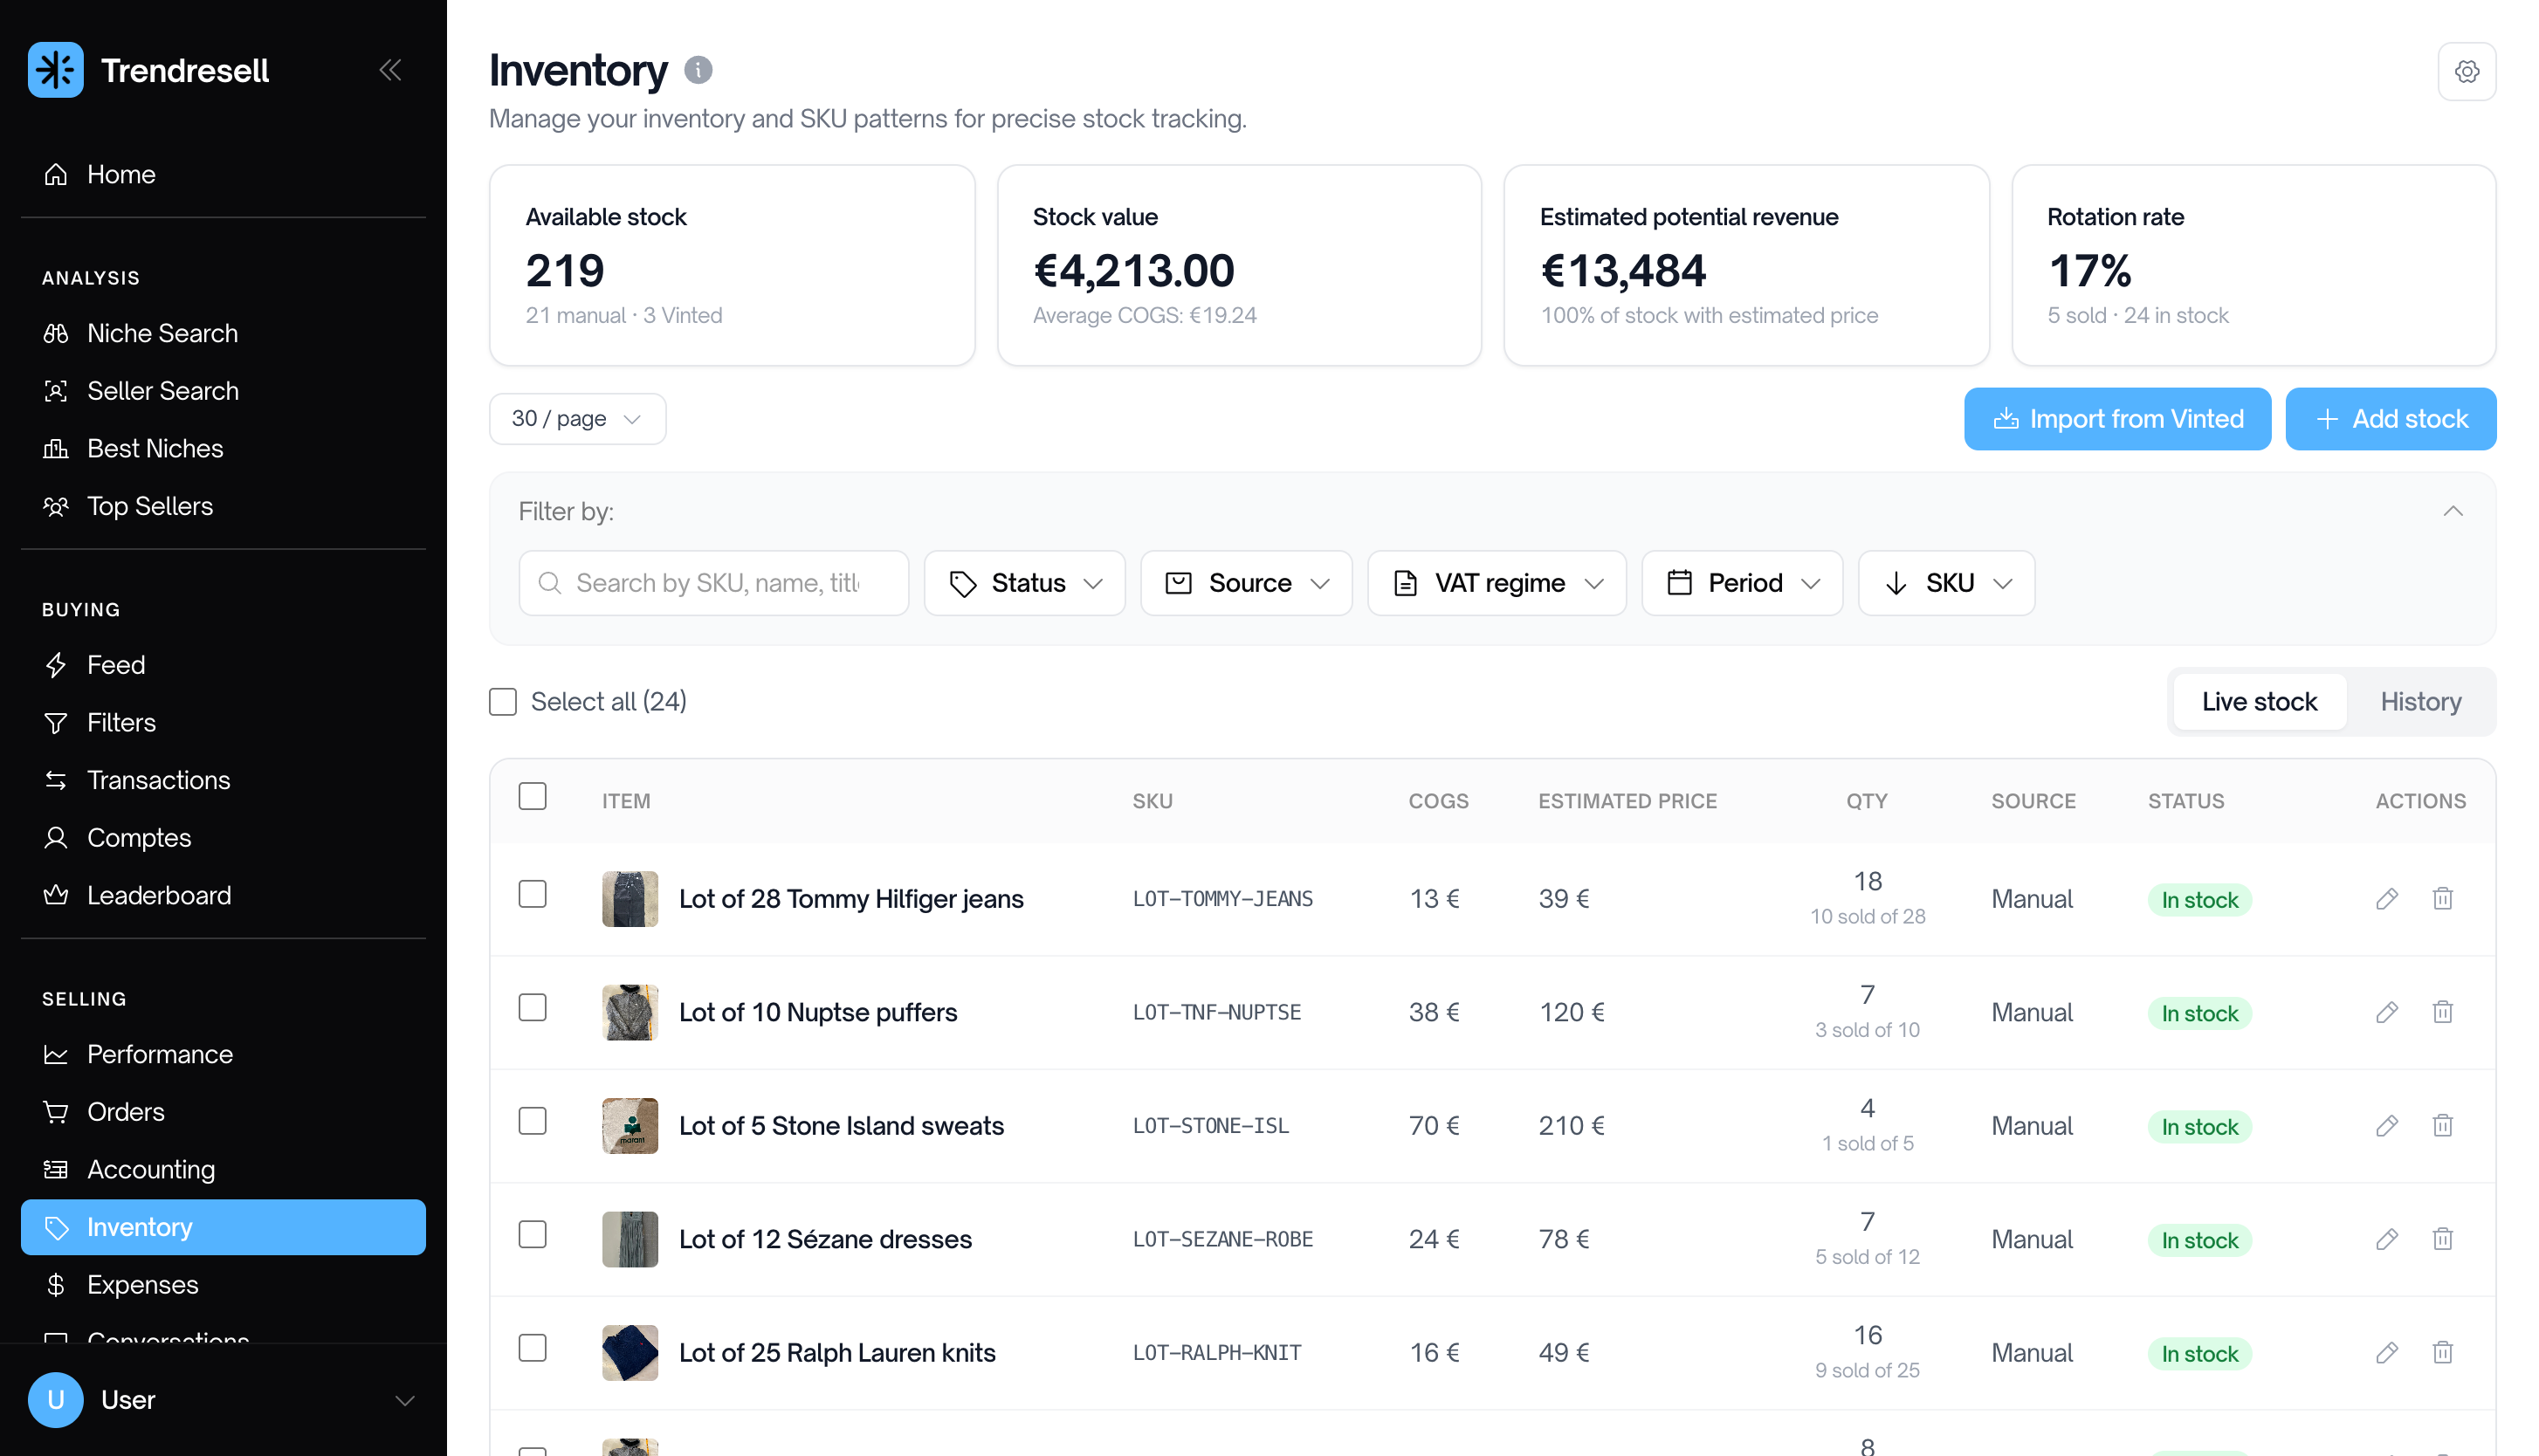The width and height of the screenshot is (2539, 1456).
Task: Delete Lot of 12 Sézane dresses
Action: coord(2442,1239)
